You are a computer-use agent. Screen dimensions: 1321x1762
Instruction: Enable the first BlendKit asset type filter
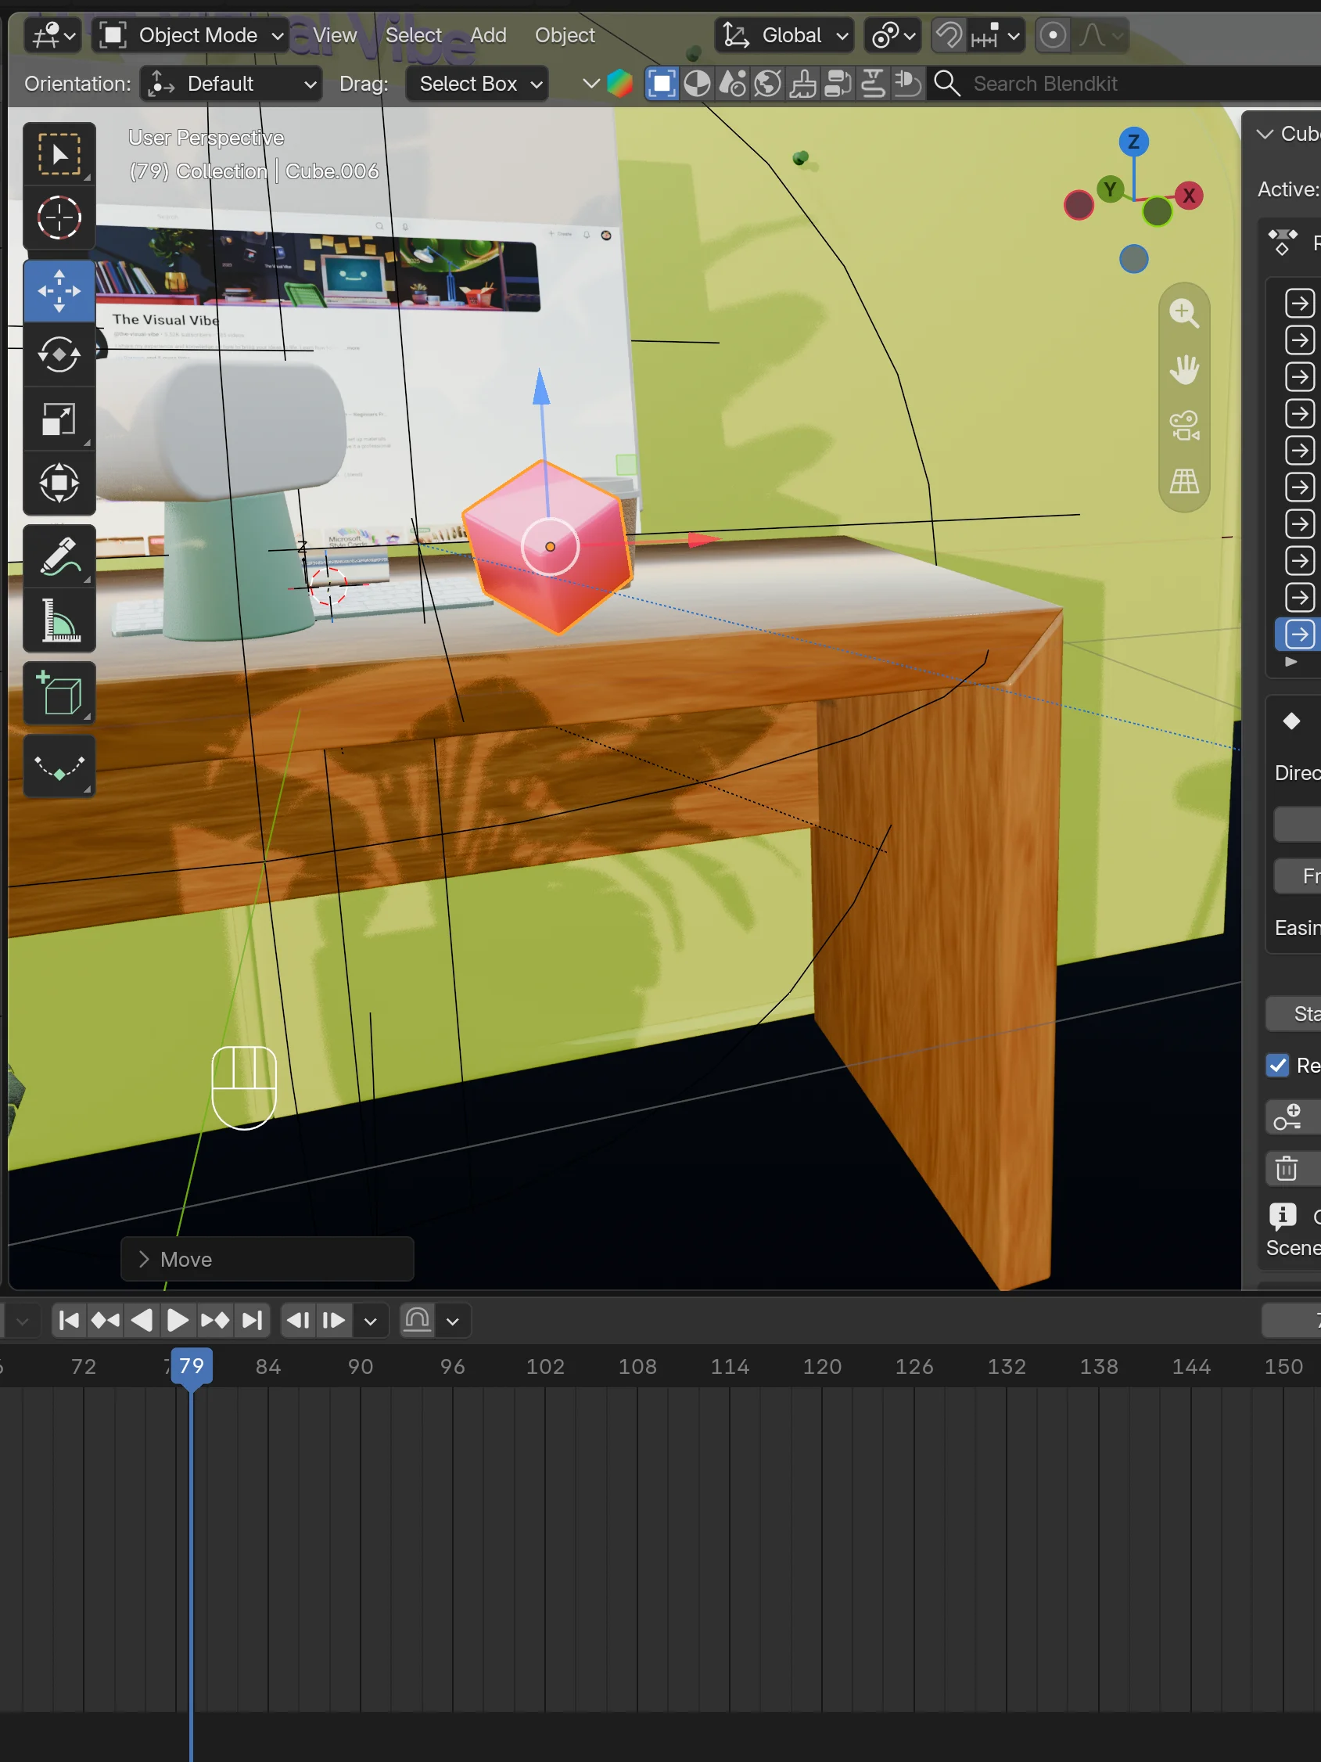662,83
